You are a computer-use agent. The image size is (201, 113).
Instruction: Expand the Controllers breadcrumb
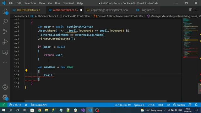pyautogui.click(x=20, y=16)
